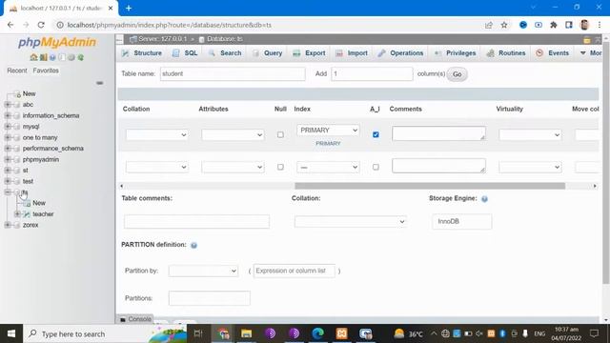
Task: Click the share page icon in address bar
Action: click(489, 25)
